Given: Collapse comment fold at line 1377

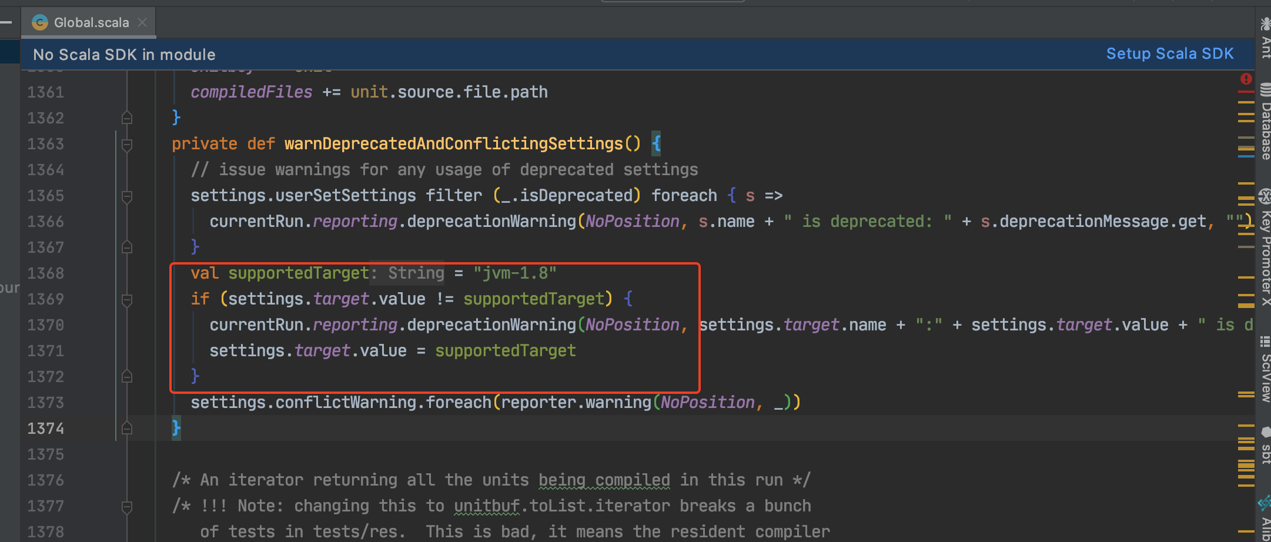Looking at the screenshot, I should [126, 506].
